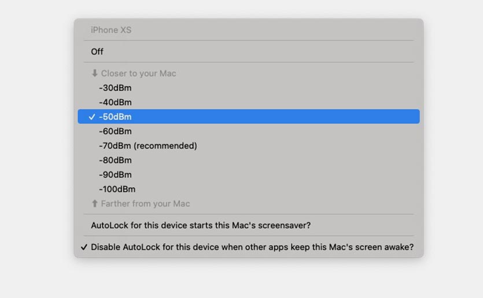Screen dimensions: 483x298
Task: Choose the -100dBm option
Action: [x=117, y=189]
